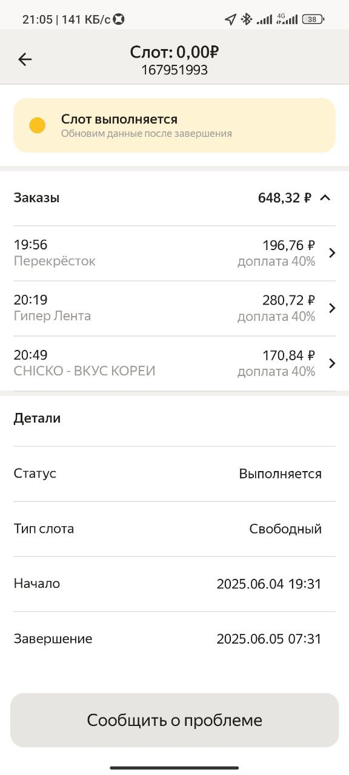The width and height of the screenshot is (349, 775).
Task: Tap the back arrow in header
Action: [25, 59]
